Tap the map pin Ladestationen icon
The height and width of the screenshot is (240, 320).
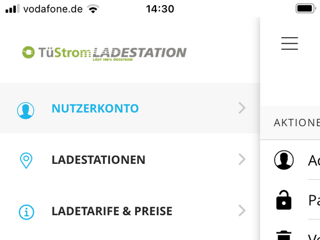pos(26,161)
